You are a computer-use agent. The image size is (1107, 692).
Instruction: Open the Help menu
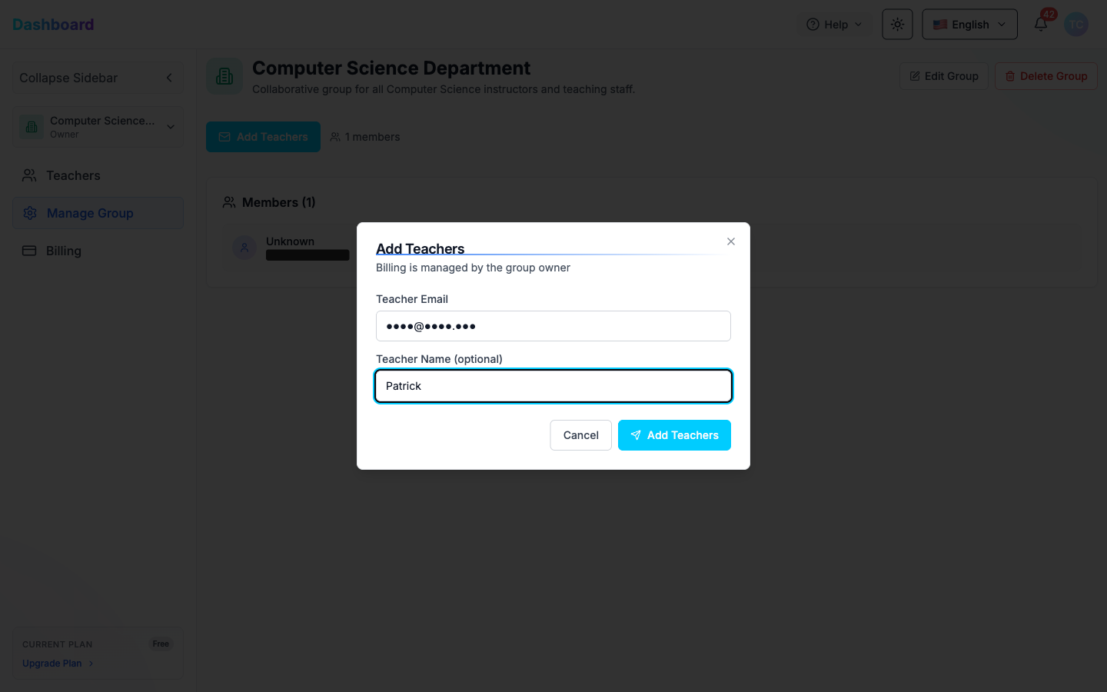[x=834, y=25]
